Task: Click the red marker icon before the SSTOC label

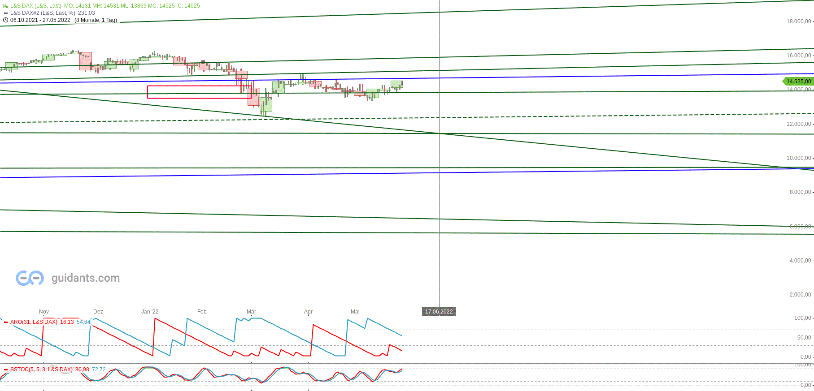Action: click(6, 370)
